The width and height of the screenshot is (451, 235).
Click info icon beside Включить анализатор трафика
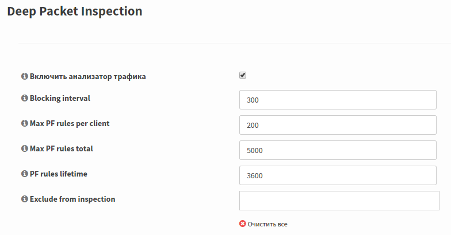click(x=24, y=76)
